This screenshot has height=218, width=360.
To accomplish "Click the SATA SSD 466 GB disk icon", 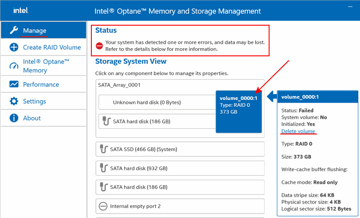I will (x=102, y=149).
